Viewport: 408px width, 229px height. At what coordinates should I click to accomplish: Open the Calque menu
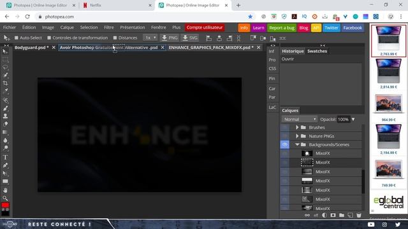click(x=67, y=27)
